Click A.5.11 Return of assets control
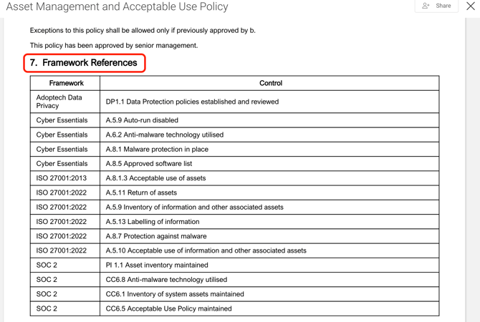Viewport: 480px width, 322px height. [141, 192]
